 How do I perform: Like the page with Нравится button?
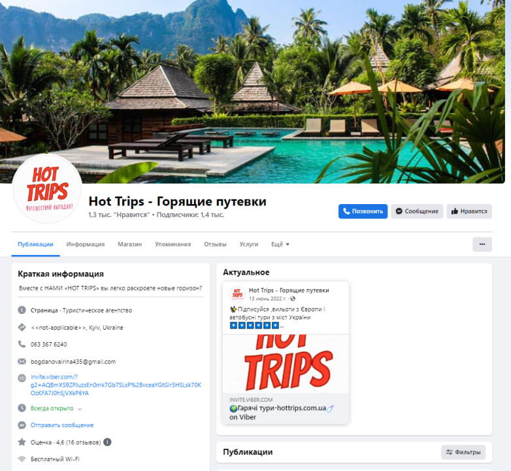(469, 211)
